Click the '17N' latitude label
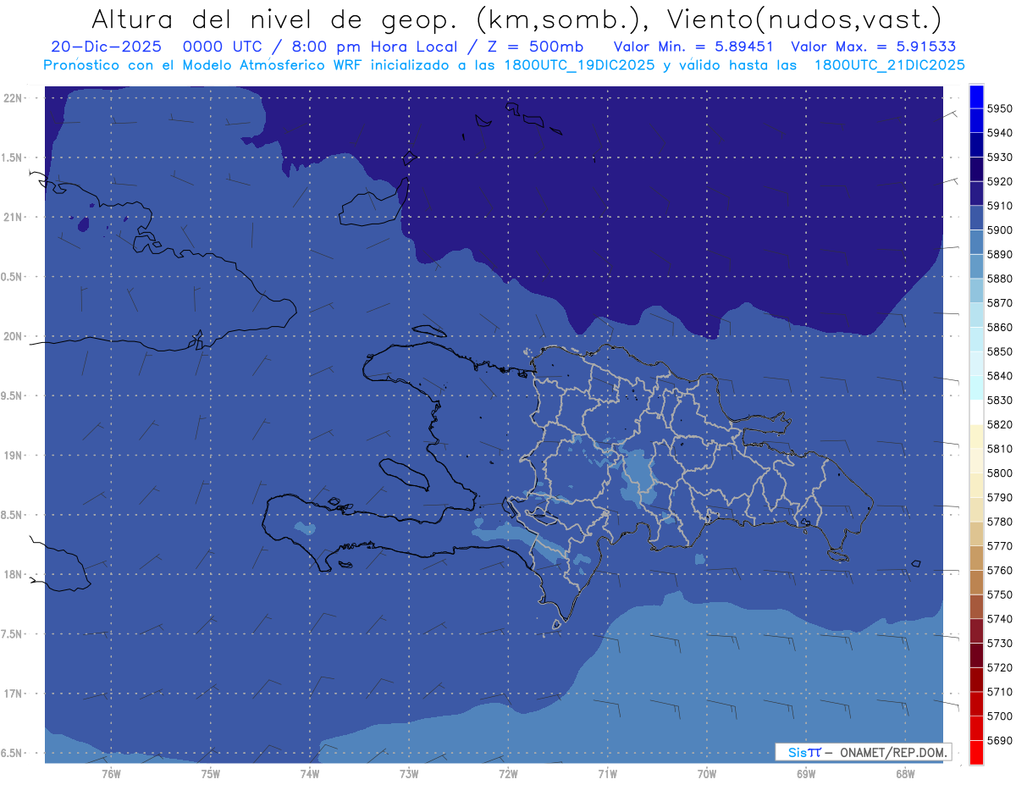This screenshot has width=1016, height=785. coord(14,694)
